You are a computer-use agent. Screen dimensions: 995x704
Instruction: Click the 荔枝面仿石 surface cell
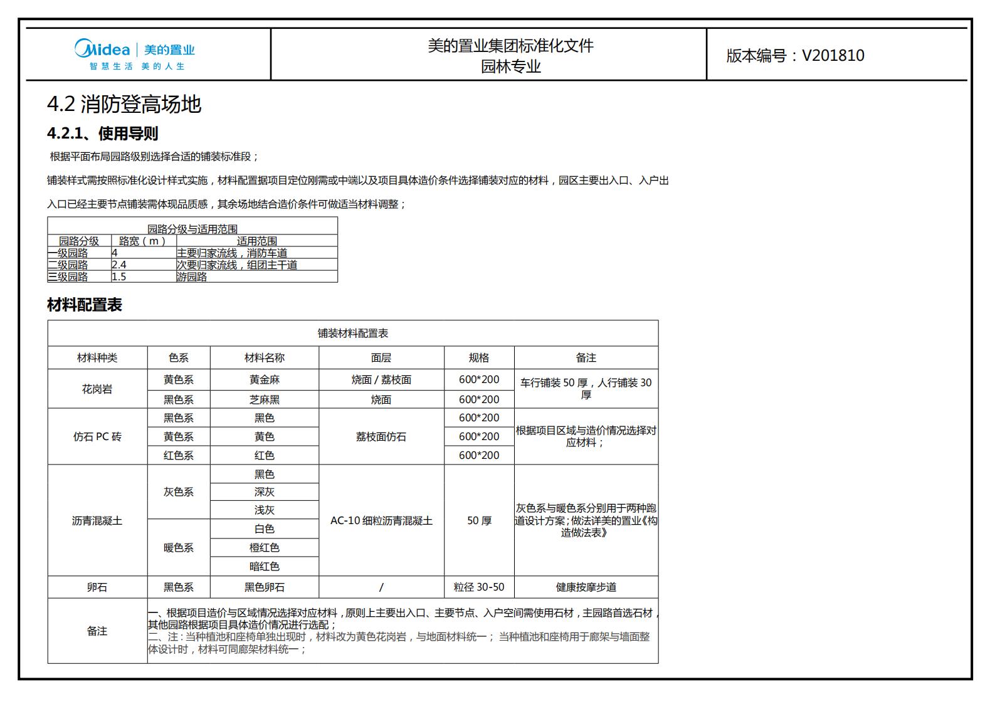pyautogui.click(x=381, y=437)
